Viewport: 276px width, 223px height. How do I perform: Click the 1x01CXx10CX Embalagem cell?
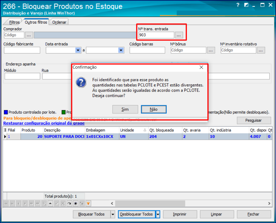[x=102, y=137]
